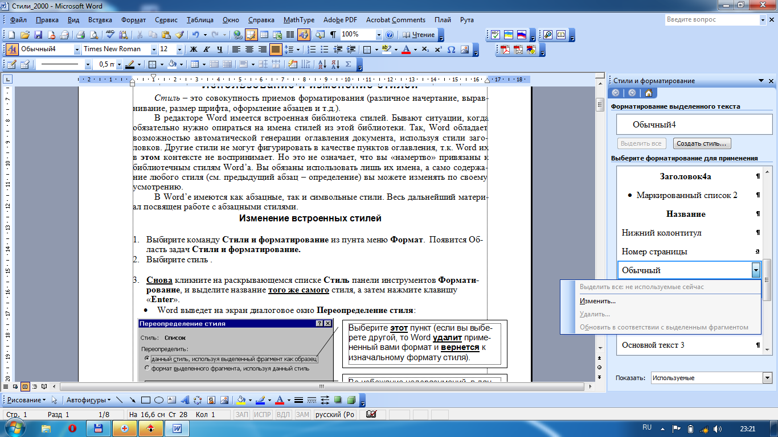Expand the line weight 0,5 пт dropdown
Image resolution: width=778 pixels, height=437 pixels.
click(119, 64)
